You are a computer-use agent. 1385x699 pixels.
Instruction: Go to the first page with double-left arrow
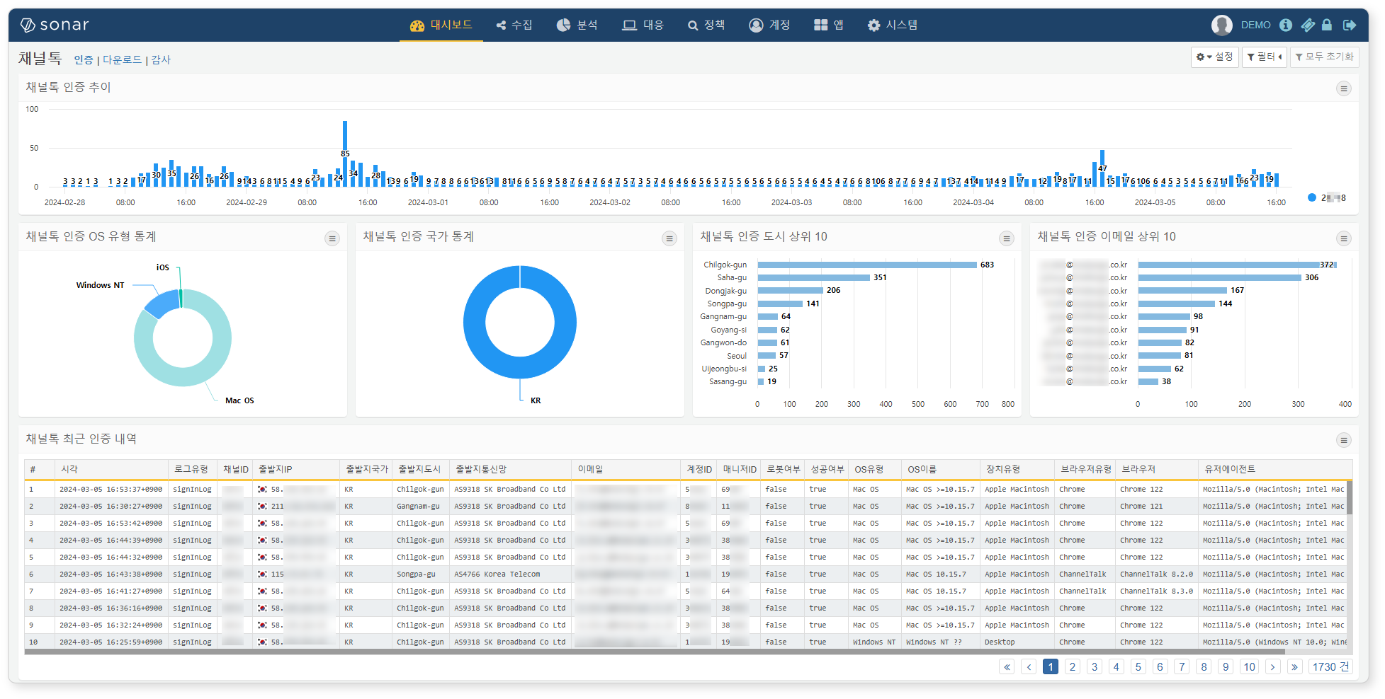click(x=1007, y=666)
